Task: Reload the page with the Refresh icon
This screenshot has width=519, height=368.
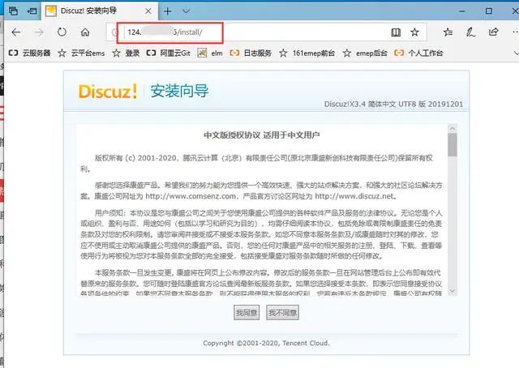Action: 62,32
